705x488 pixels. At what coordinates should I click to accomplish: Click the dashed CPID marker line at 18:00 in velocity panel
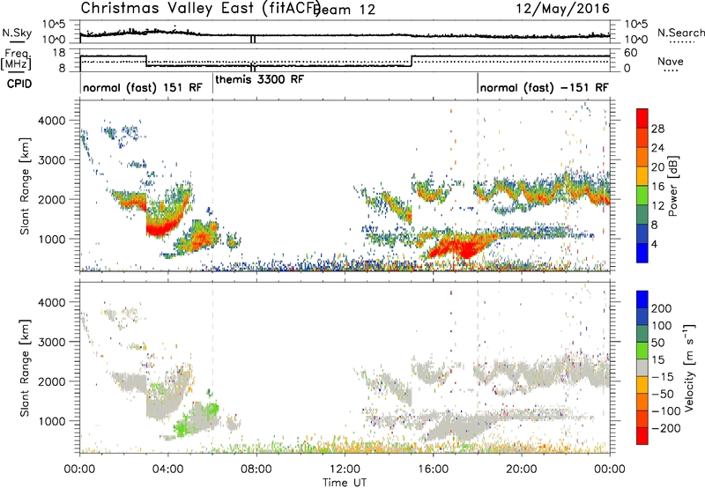coord(478,367)
